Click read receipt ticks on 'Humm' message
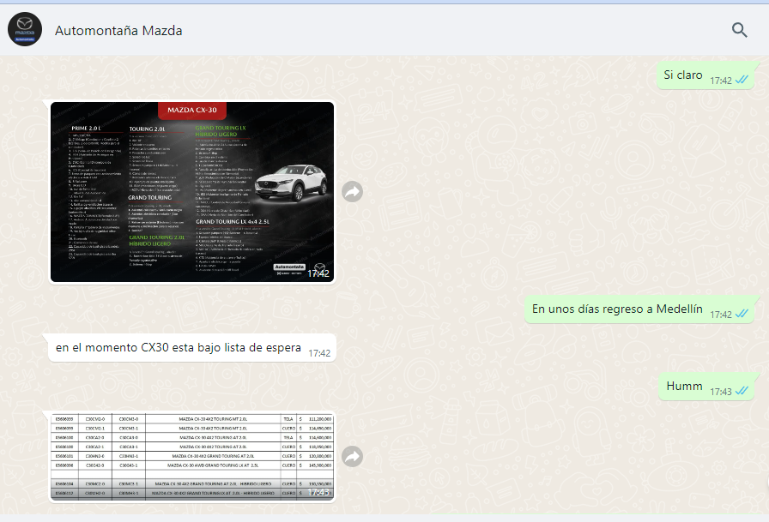Screen dimensions: 769x522 point(742,391)
